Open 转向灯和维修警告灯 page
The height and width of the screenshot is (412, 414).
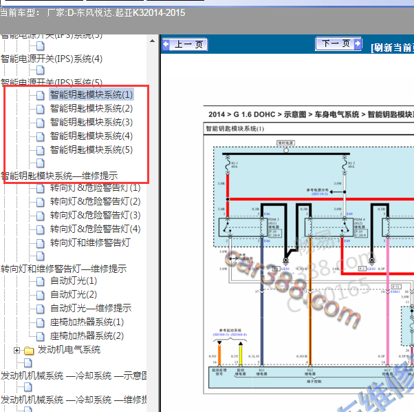pyautogui.click(x=90, y=243)
